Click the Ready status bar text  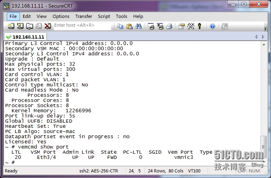pyautogui.click(x=11, y=171)
